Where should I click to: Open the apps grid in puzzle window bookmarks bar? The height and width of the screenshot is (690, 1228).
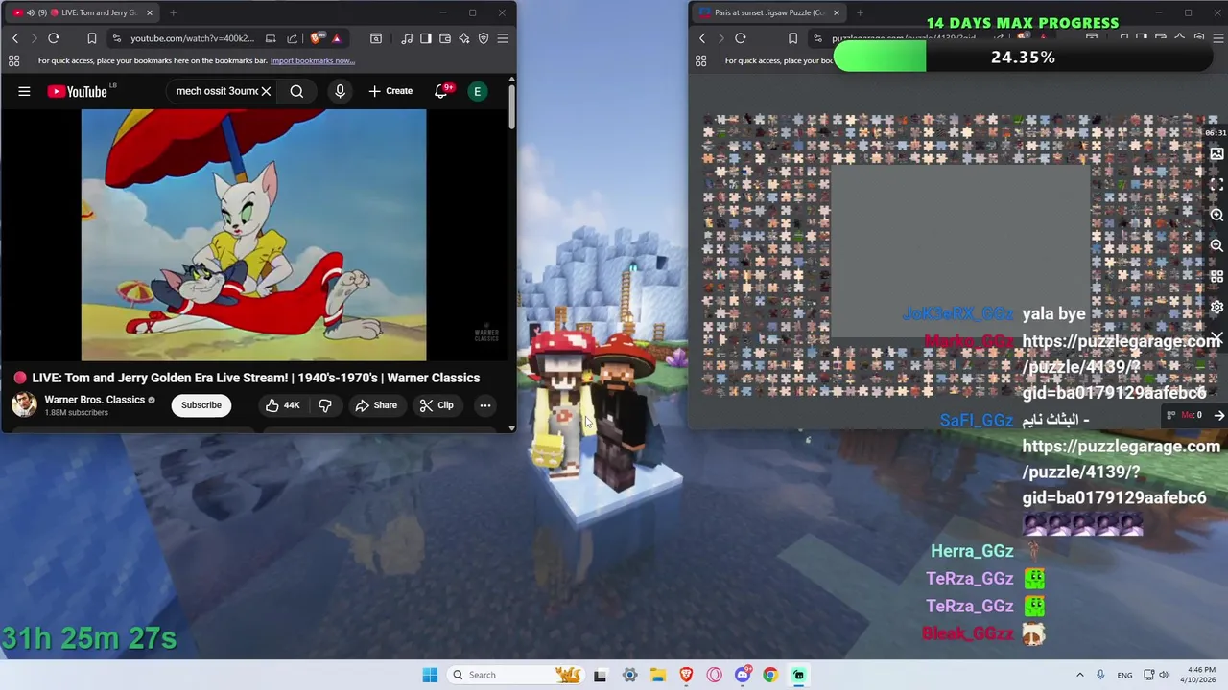pyautogui.click(x=701, y=60)
